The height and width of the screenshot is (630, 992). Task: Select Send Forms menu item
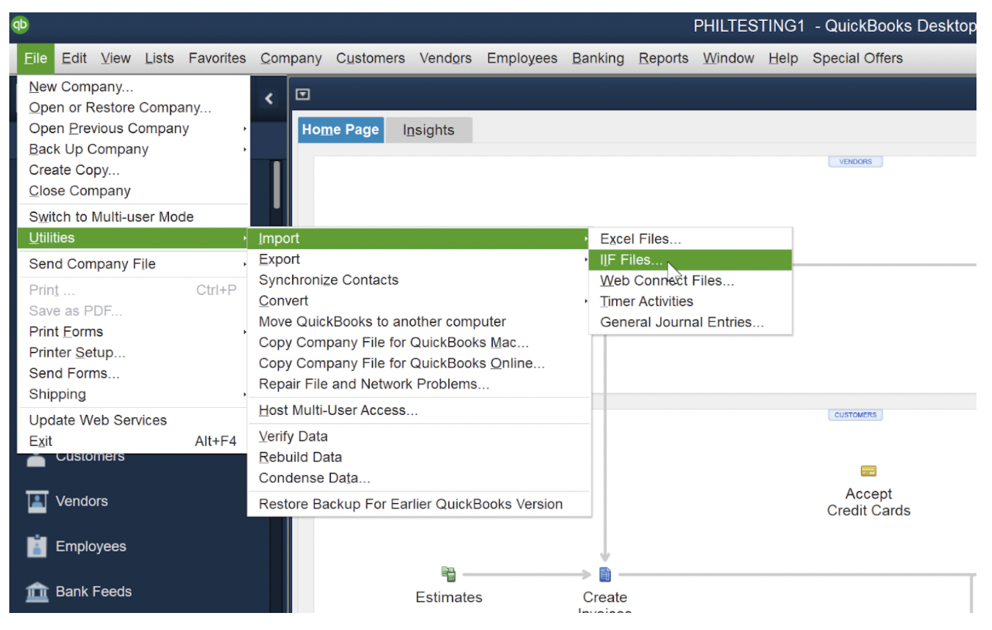pos(133,373)
